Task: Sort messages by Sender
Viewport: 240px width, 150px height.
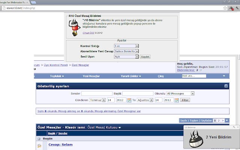Action: click(x=63, y=133)
